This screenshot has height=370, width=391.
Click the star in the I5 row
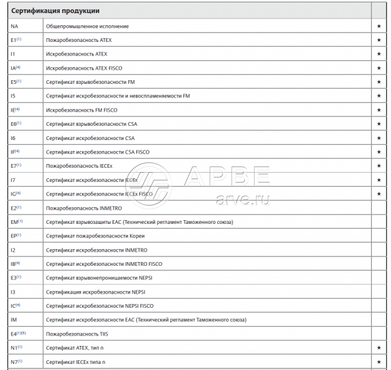[379, 96]
